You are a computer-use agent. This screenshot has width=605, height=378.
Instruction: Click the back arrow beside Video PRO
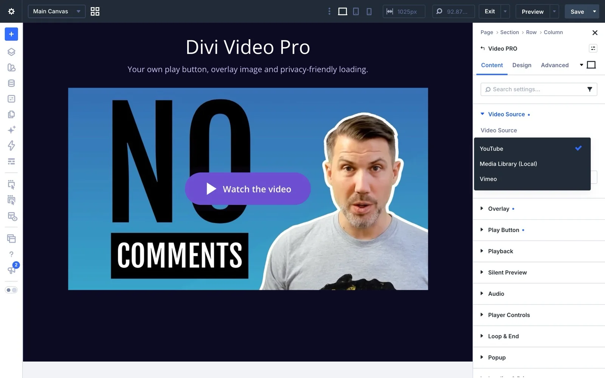pyautogui.click(x=482, y=48)
